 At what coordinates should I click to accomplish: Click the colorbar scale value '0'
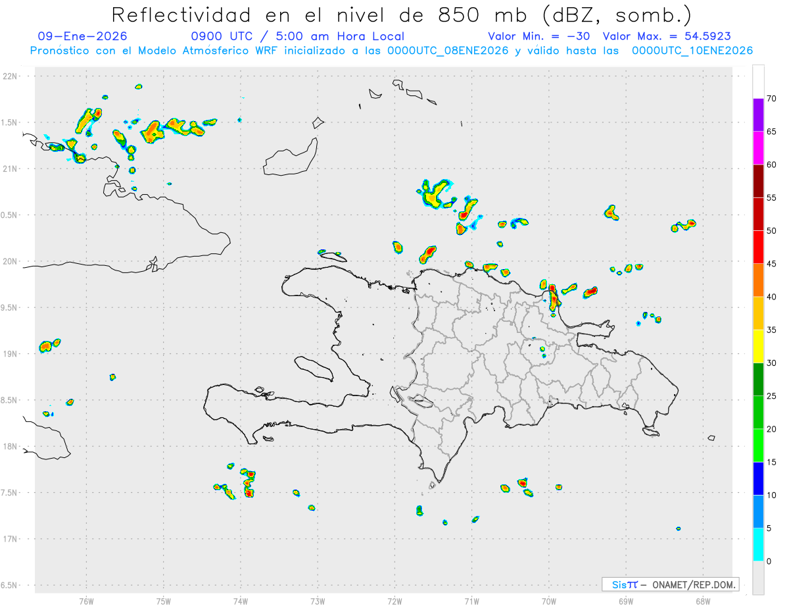pyautogui.click(x=769, y=561)
